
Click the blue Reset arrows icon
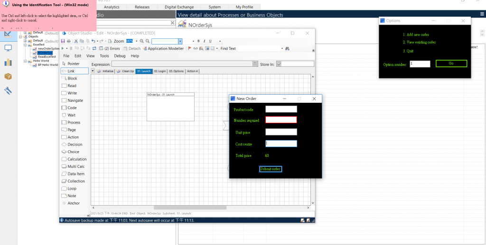pyautogui.click(x=94, y=48)
